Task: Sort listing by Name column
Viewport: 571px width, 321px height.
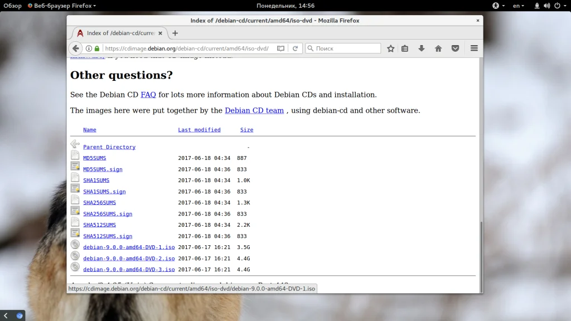Action: coord(90,130)
